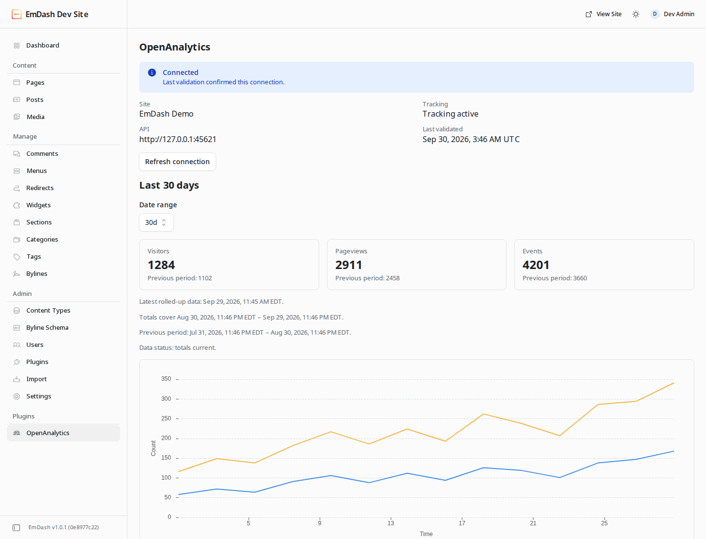The image size is (706, 539).
Task: Click the 'Data status: totals current.' text
Action: (177, 348)
